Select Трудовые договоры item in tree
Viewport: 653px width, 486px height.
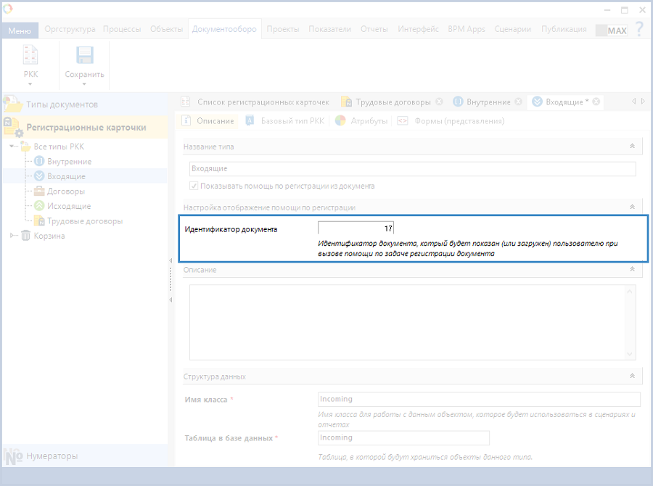pyautogui.click(x=84, y=221)
